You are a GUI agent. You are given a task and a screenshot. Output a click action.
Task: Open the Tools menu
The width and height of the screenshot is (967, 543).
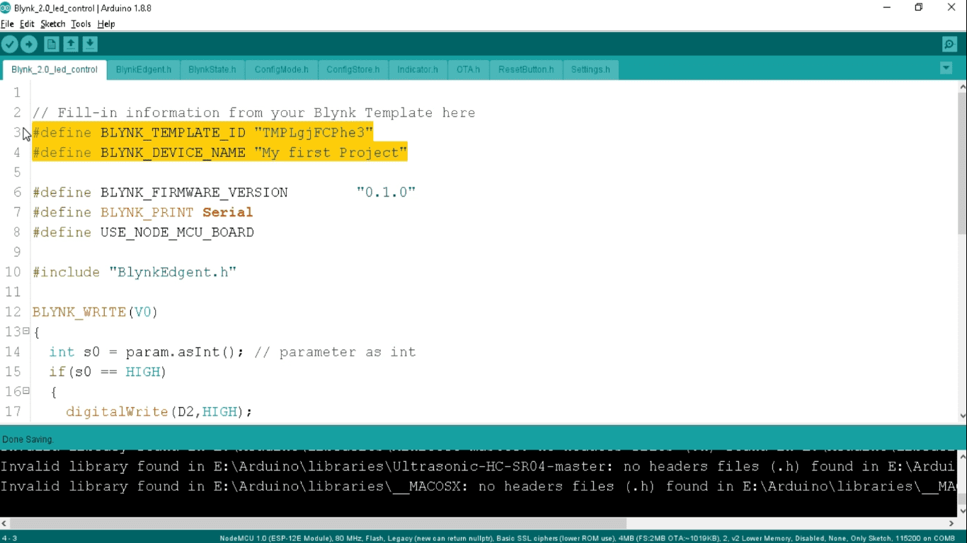[81, 24]
